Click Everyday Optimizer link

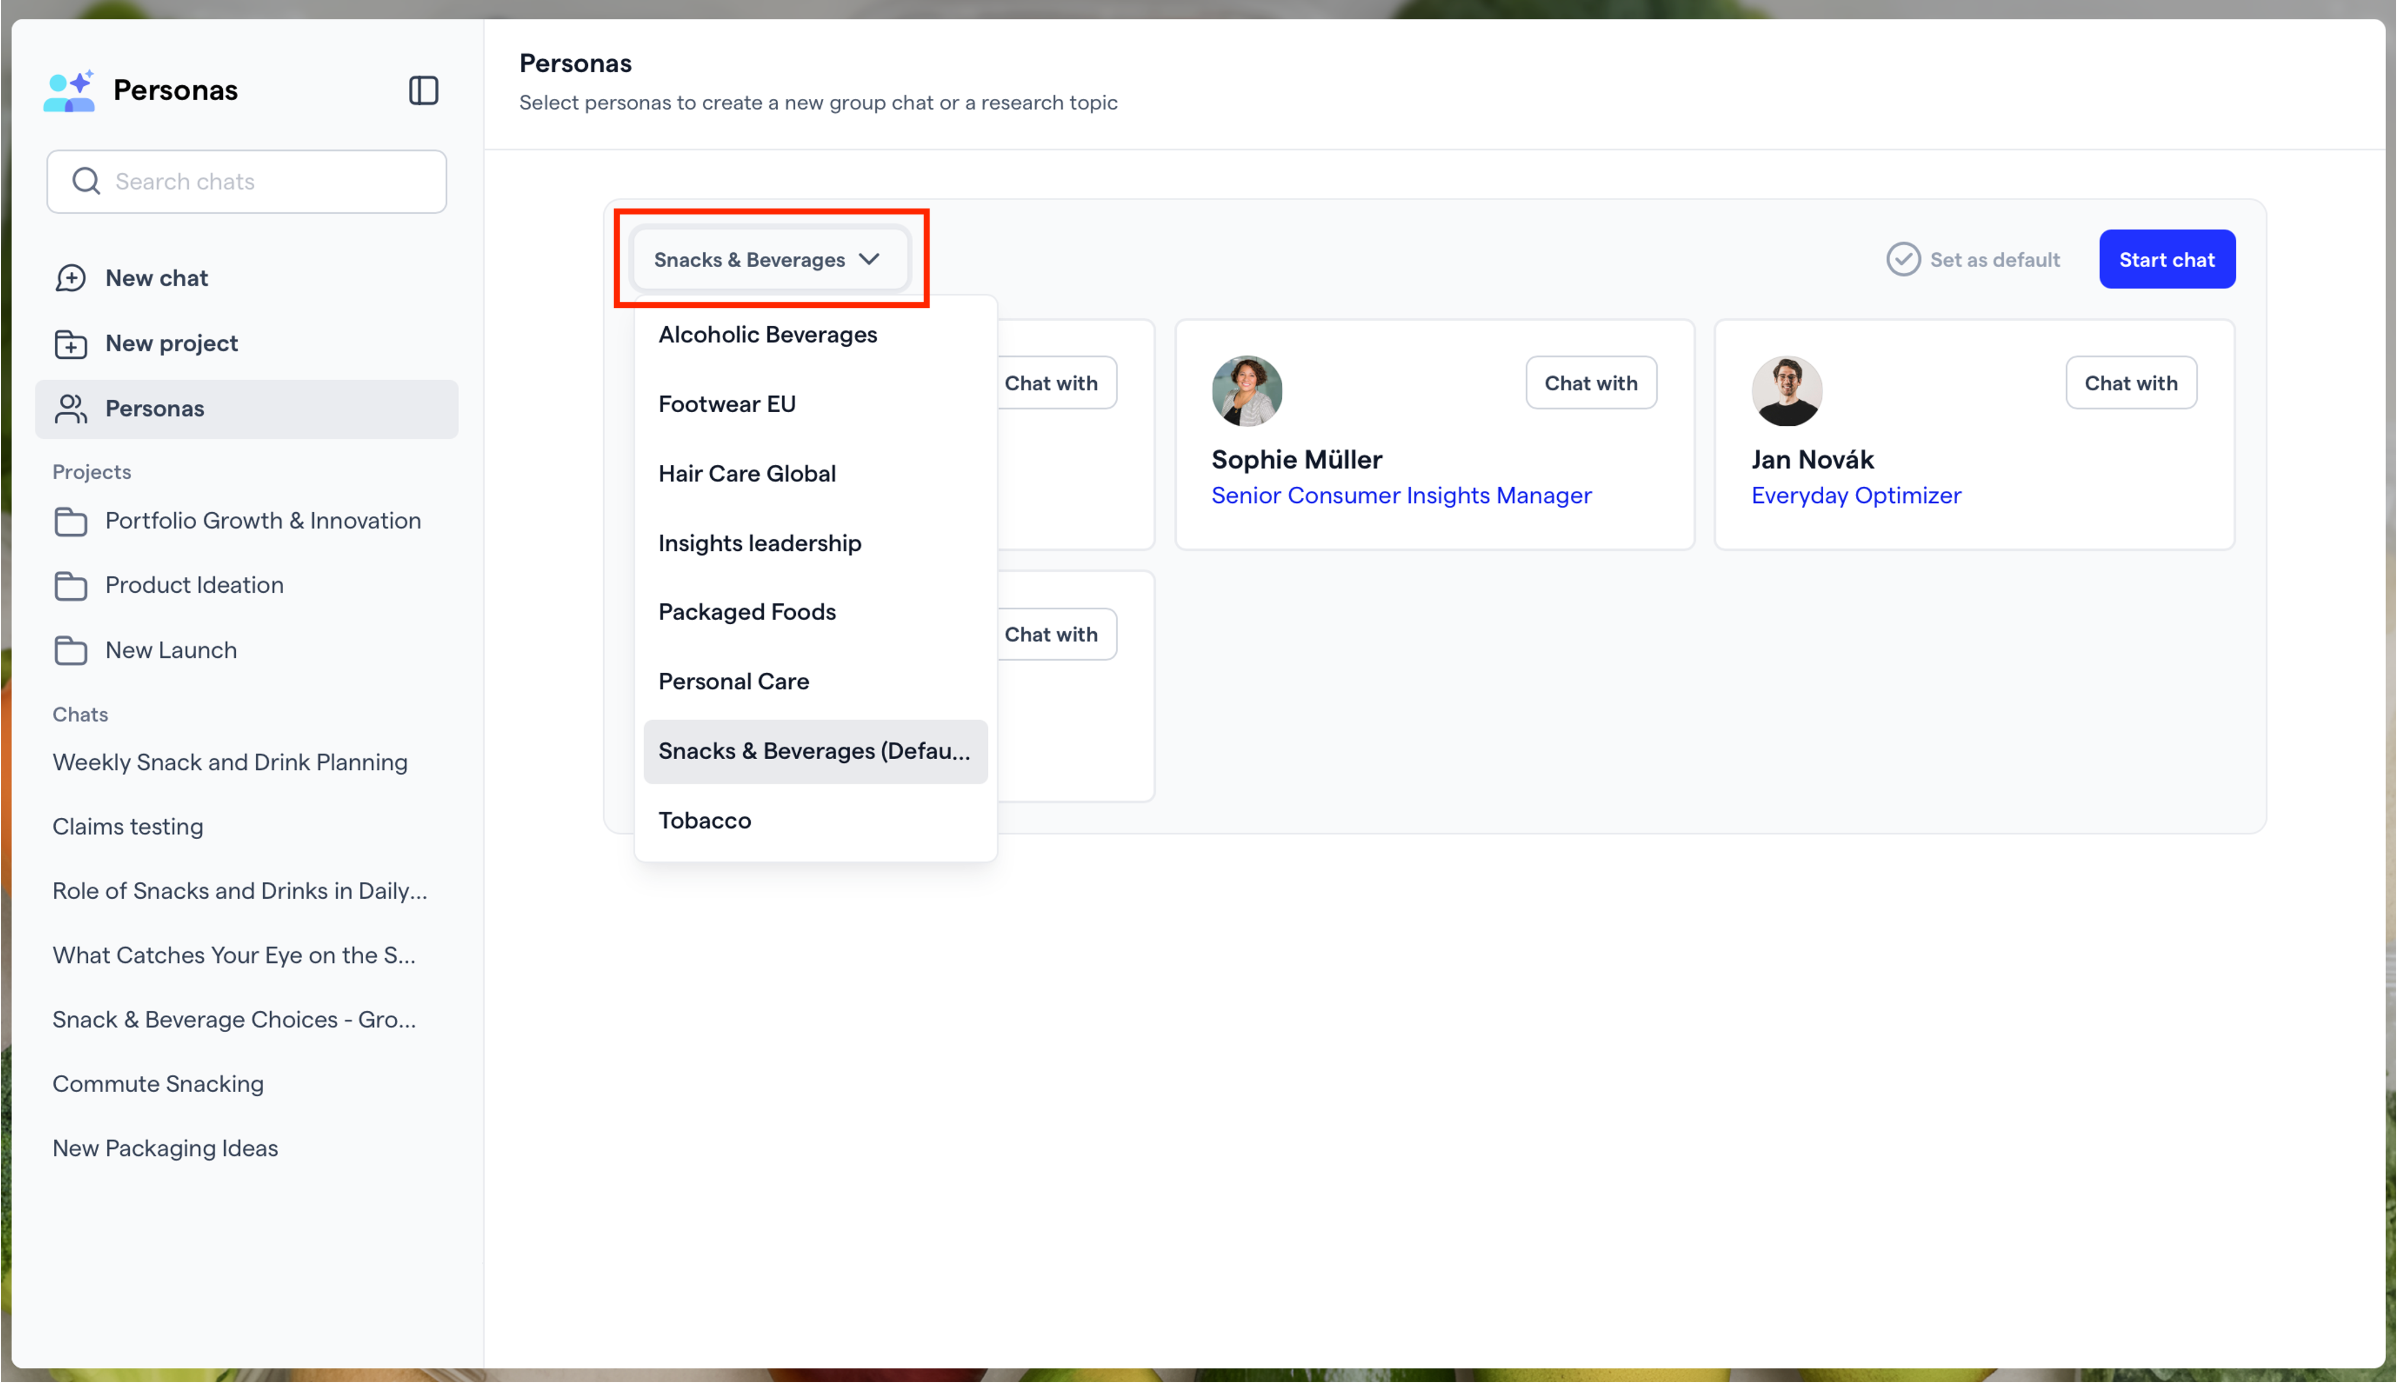[1856, 496]
